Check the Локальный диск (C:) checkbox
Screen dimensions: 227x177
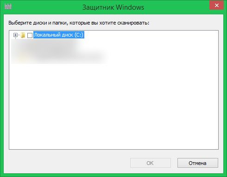(x=30, y=35)
